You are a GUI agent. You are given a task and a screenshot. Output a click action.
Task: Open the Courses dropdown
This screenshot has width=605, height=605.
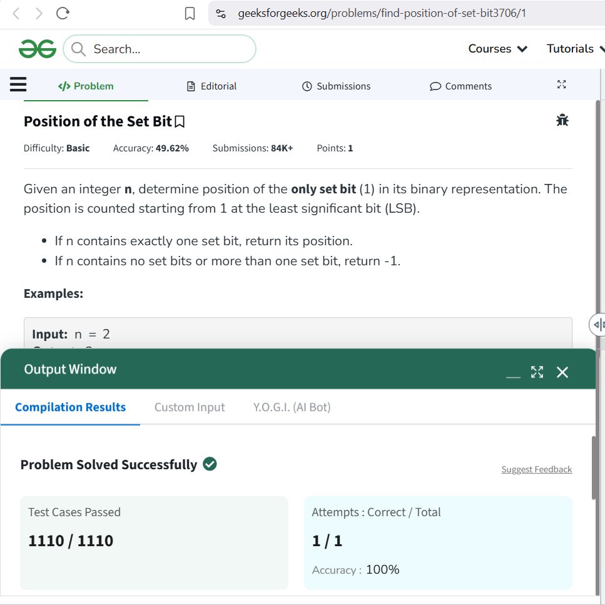pyautogui.click(x=498, y=49)
